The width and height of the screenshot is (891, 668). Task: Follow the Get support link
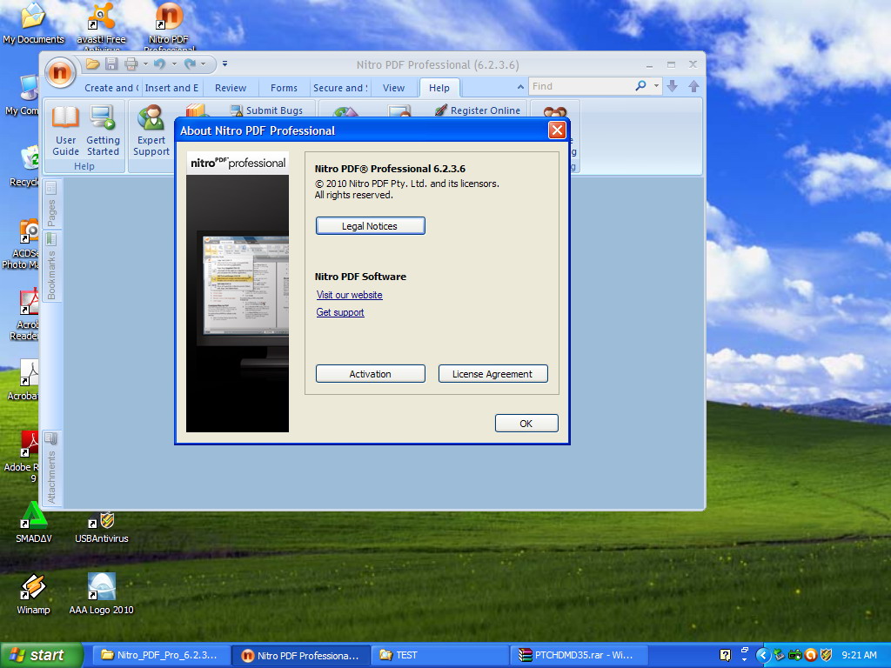click(340, 312)
